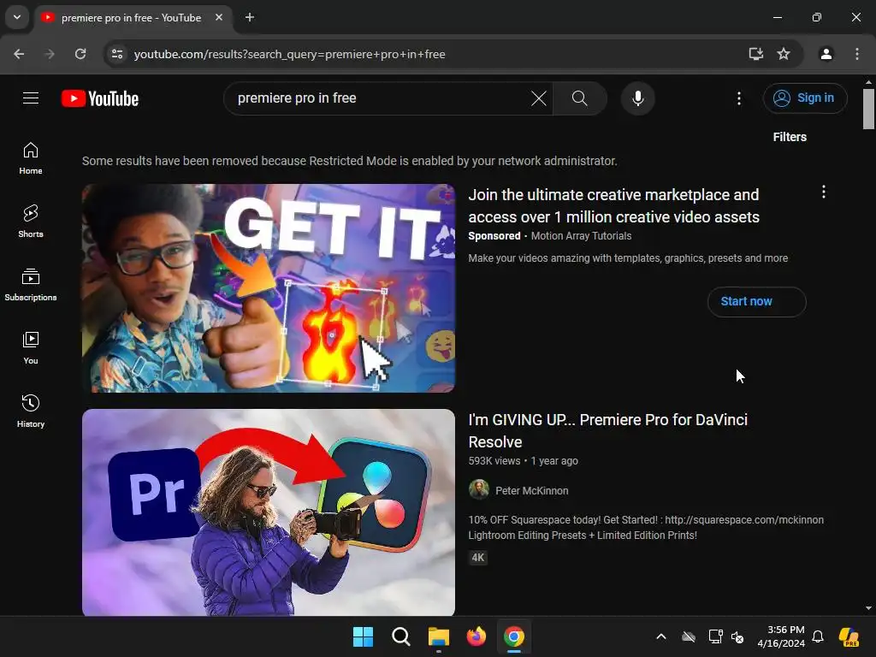
Task: Click the 4K badge on the video
Action: click(x=477, y=558)
